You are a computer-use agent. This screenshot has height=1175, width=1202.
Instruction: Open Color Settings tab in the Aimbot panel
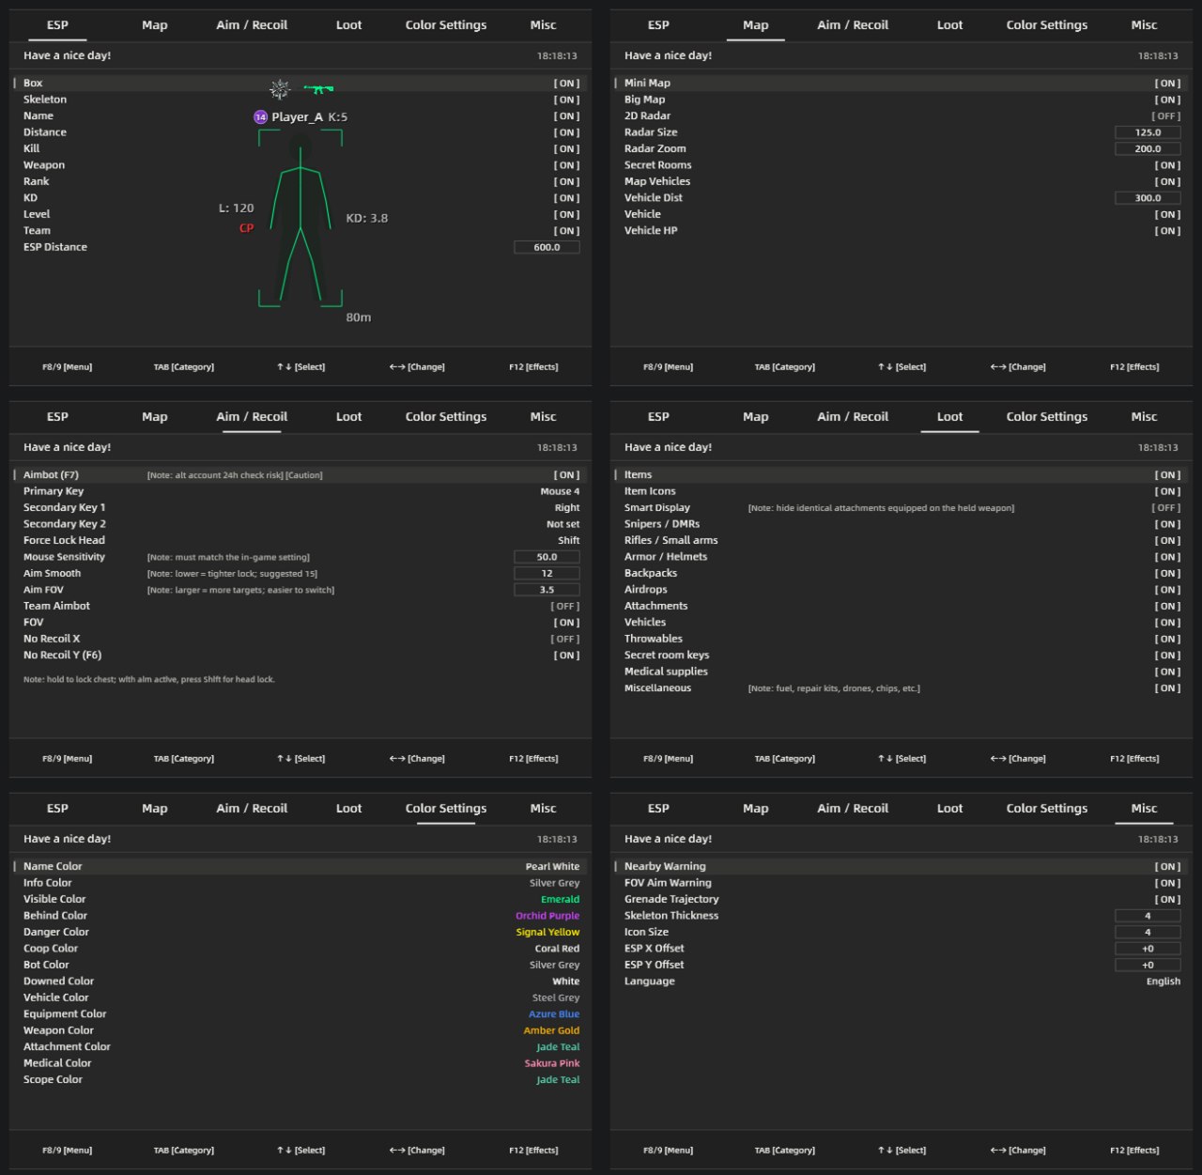[x=446, y=417]
